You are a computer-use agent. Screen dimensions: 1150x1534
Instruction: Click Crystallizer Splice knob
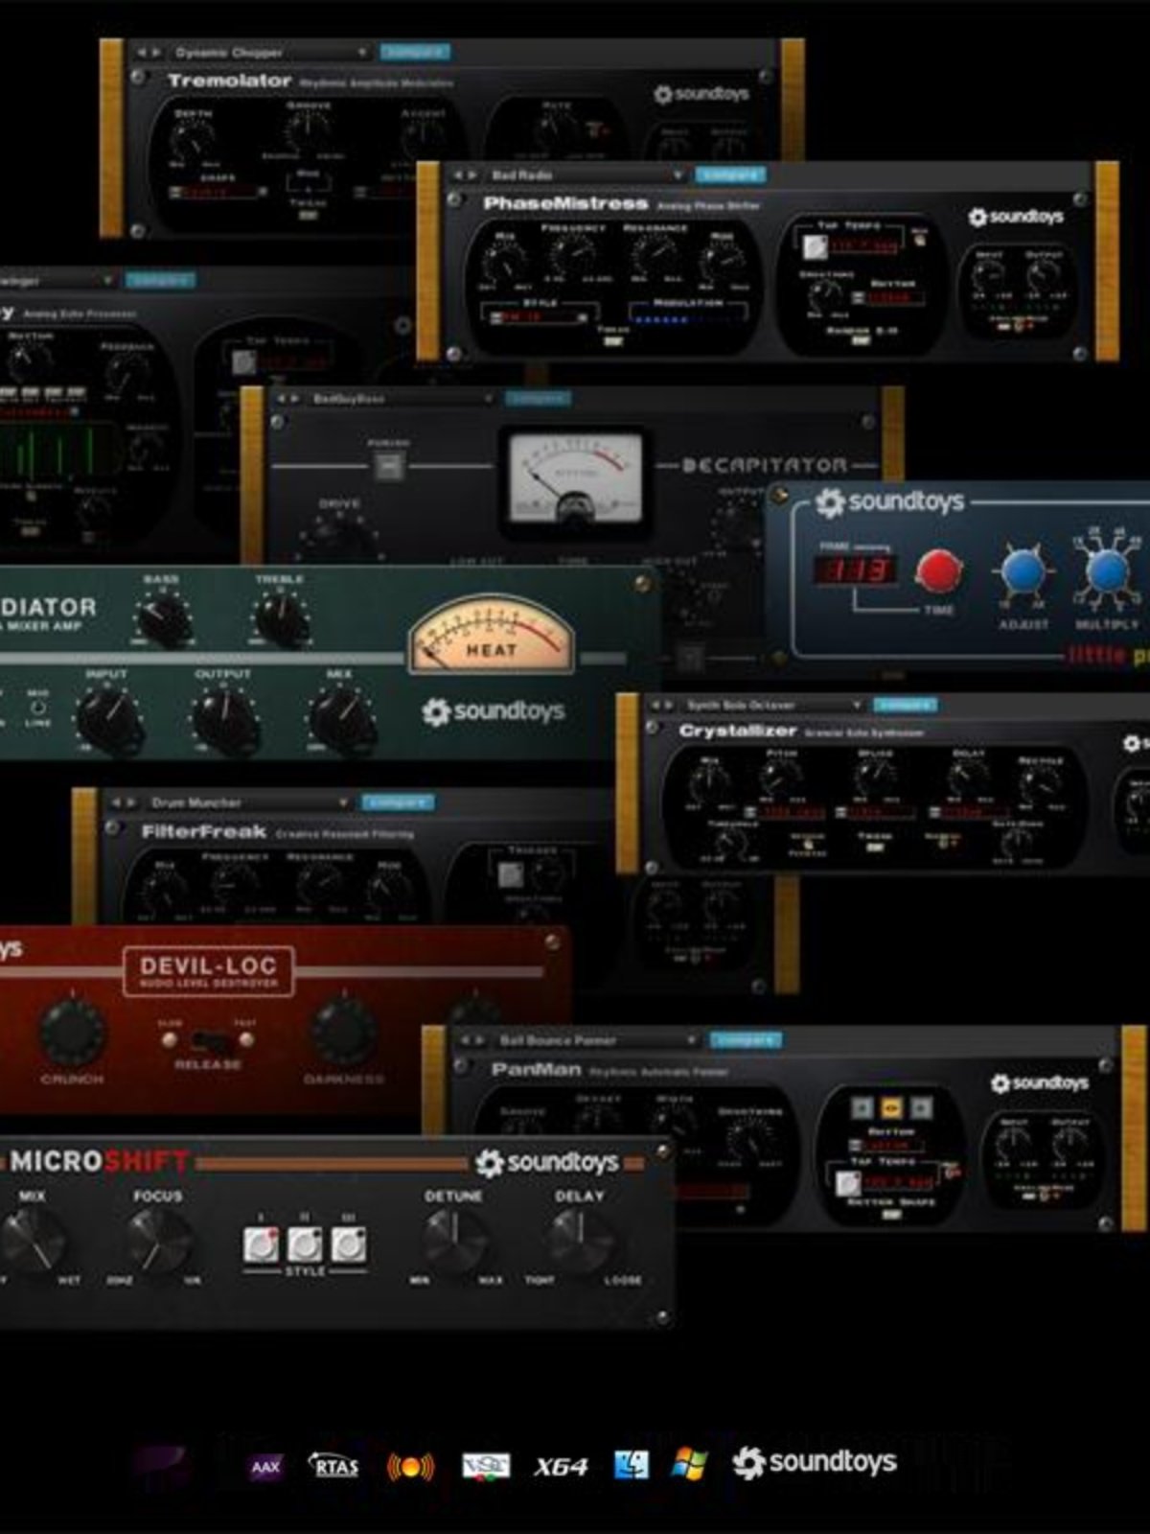pyautogui.click(x=874, y=779)
